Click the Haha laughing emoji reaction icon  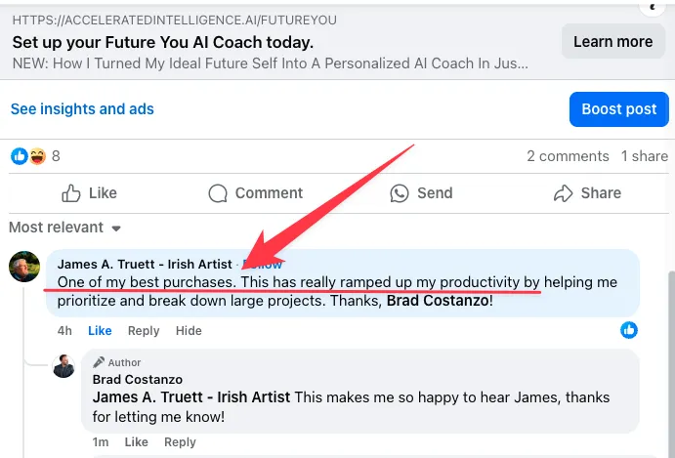(x=37, y=156)
